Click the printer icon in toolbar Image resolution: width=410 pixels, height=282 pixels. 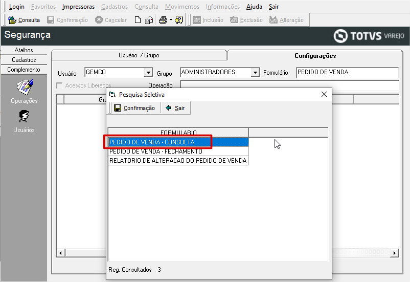click(x=163, y=20)
